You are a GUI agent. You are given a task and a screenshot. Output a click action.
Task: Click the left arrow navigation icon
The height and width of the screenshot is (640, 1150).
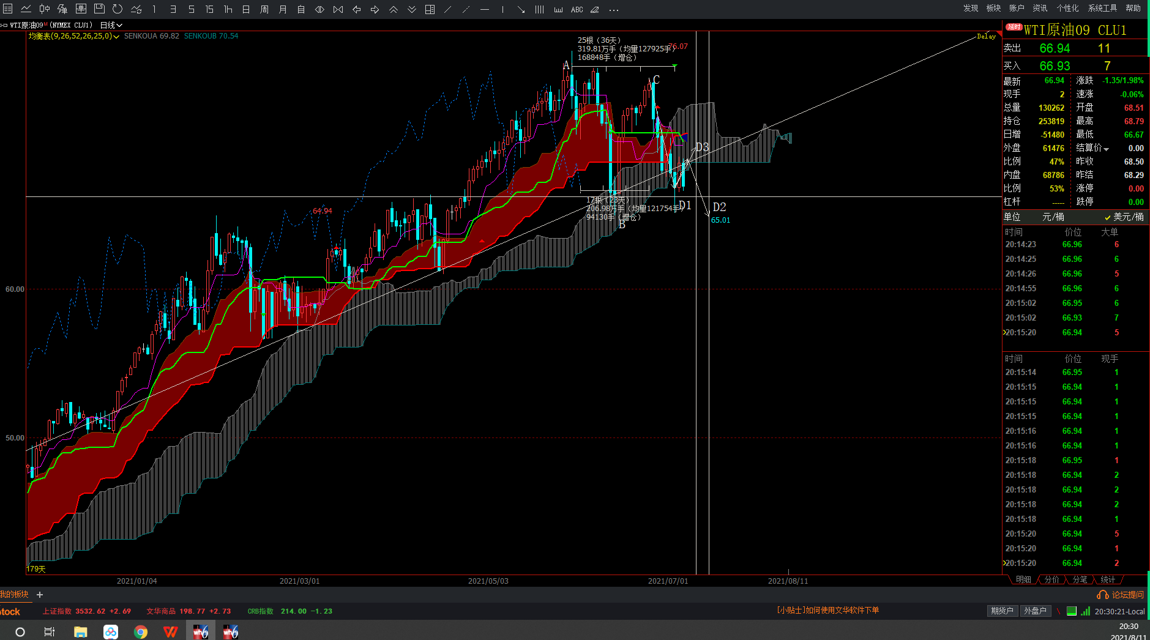point(357,9)
